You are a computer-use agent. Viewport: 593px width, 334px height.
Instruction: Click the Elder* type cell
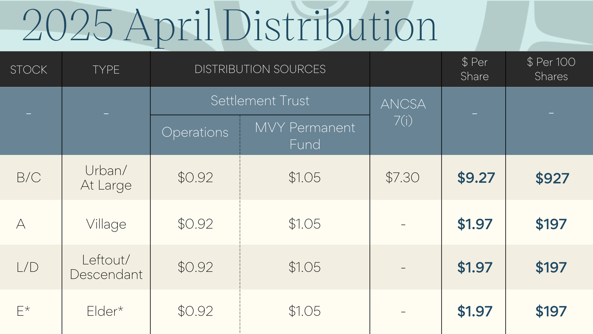(x=105, y=311)
